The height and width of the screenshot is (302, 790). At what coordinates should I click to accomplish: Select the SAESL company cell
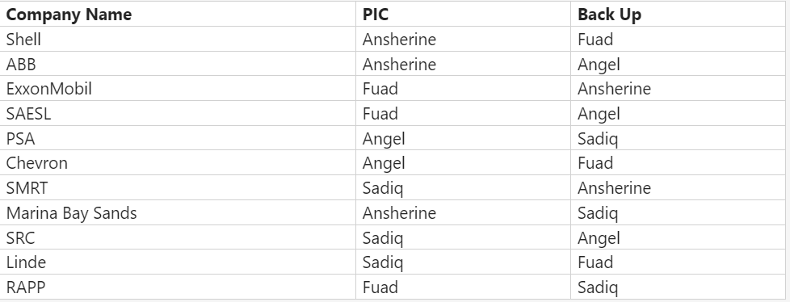pos(178,113)
